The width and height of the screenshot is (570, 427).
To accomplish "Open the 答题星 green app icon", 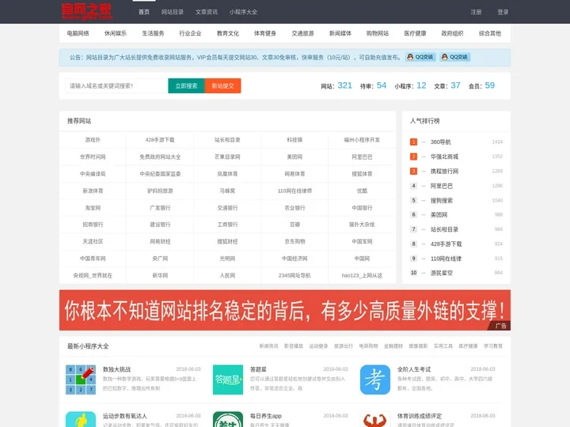I will (x=228, y=380).
